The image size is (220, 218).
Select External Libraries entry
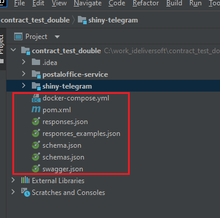58,181
